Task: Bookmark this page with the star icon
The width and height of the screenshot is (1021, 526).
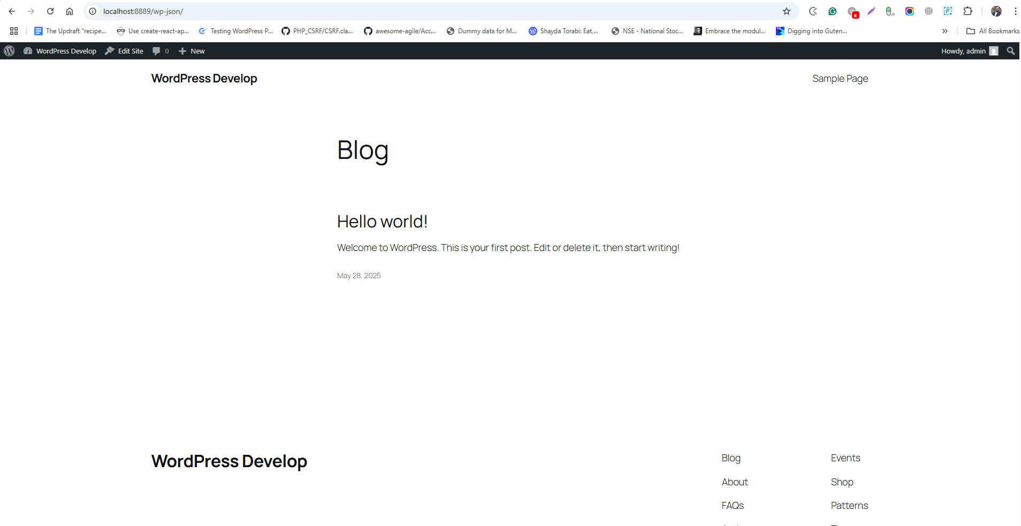Action: coord(787,11)
